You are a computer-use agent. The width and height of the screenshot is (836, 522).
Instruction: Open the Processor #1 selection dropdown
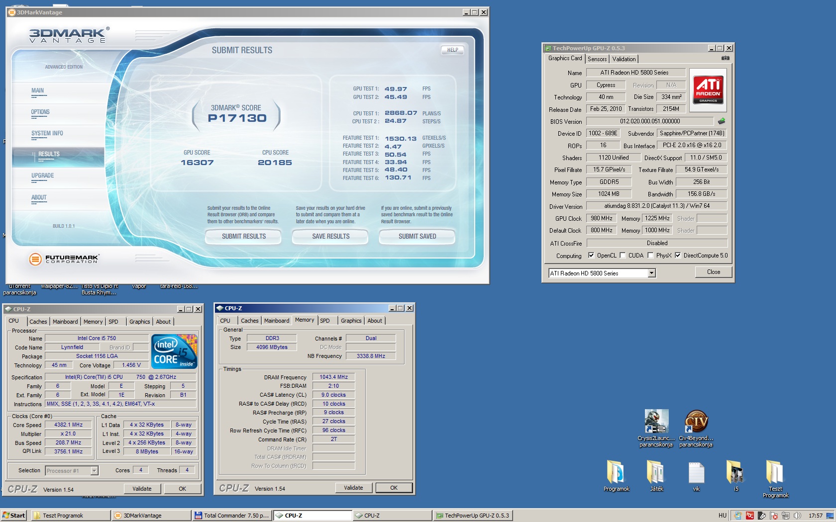click(94, 470)
